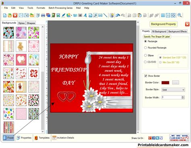191x148 pixels.
Task: Switch to the Fill Background tab
Action: [159, 31]
